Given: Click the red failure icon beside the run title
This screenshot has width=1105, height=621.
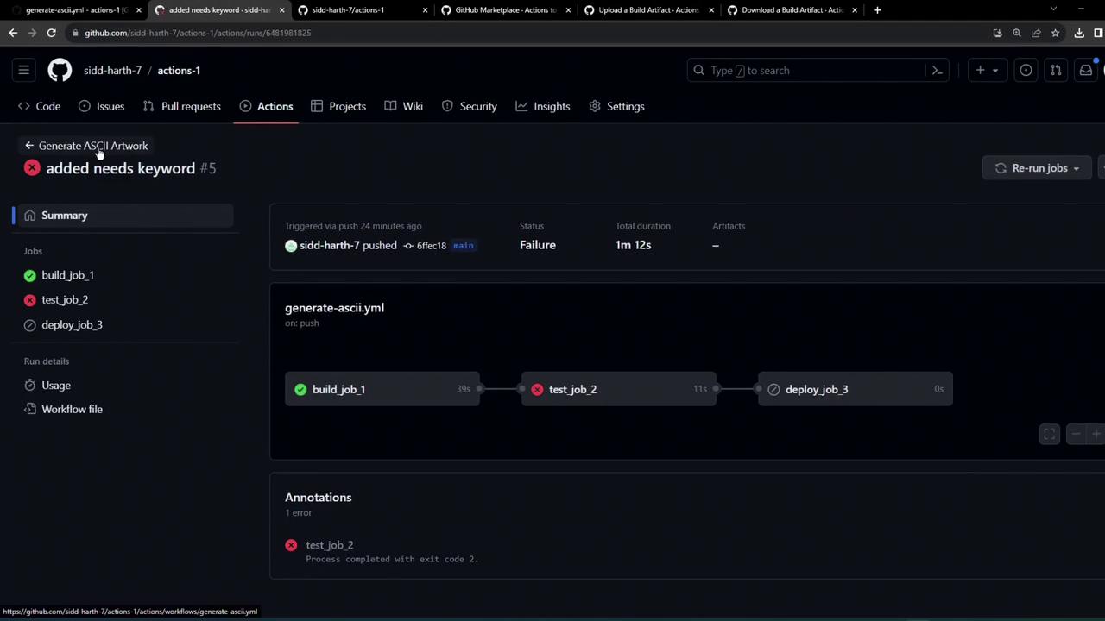Looking at the screenshot, I should coord(32,168).
